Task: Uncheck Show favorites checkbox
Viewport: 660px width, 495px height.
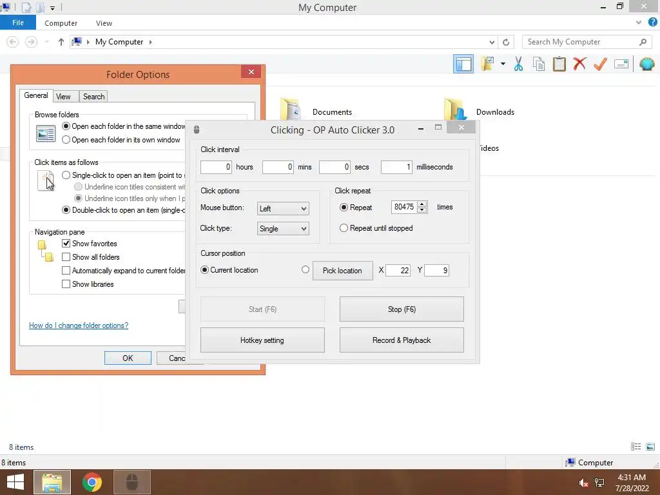Action: (66, 244)
